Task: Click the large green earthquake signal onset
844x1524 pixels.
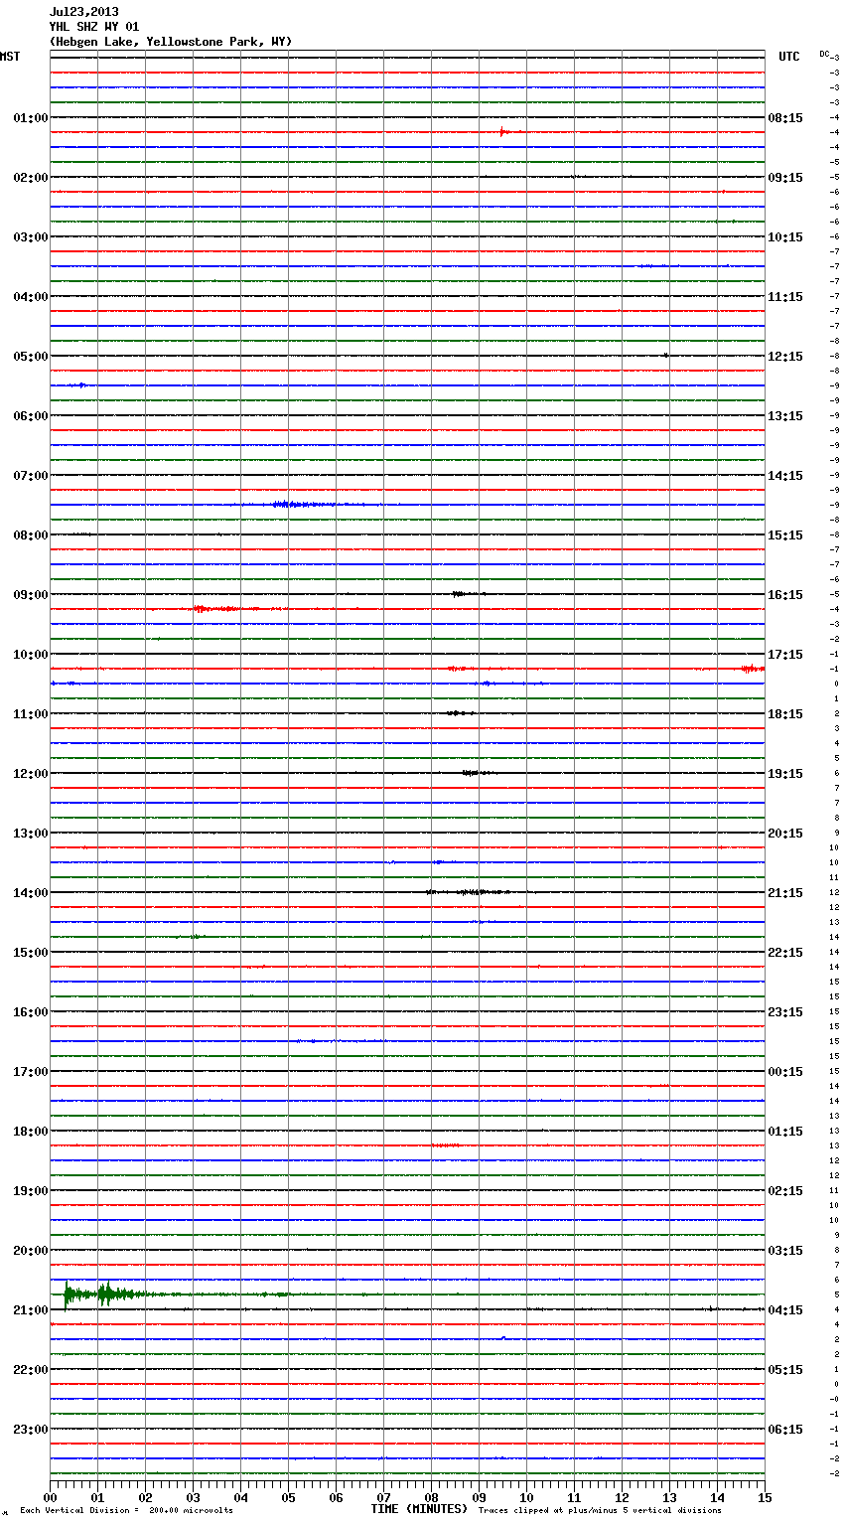Action: point(67,1294)
